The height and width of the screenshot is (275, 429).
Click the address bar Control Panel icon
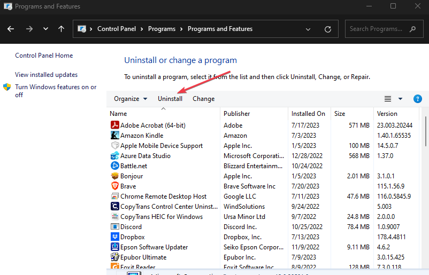82,29
